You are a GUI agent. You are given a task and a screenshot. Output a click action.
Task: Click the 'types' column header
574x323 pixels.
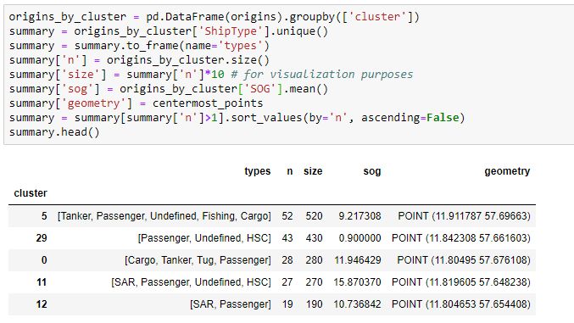point(258,171)
